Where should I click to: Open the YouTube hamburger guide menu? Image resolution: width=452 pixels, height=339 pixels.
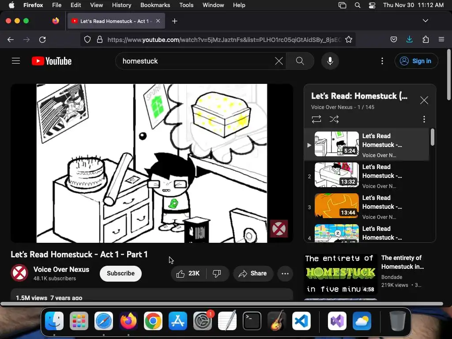point(16,61)
